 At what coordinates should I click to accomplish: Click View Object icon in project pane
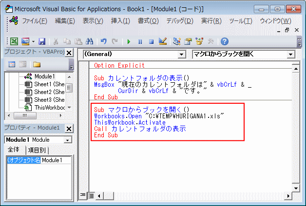[x=23, y=64]
